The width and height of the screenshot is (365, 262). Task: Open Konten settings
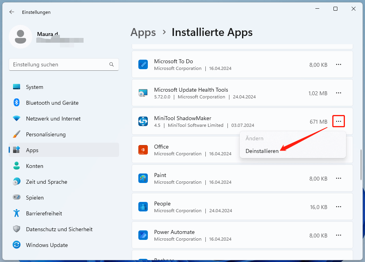64,166
